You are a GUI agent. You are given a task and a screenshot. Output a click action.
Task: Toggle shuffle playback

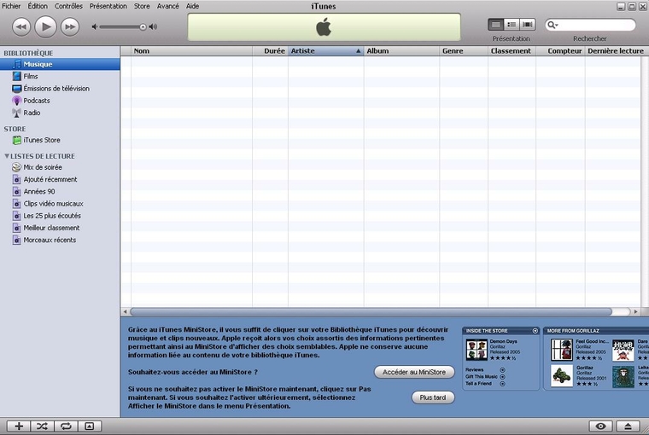[x=42, y=426]
